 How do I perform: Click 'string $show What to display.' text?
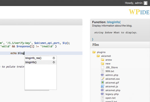coord(116,33)
